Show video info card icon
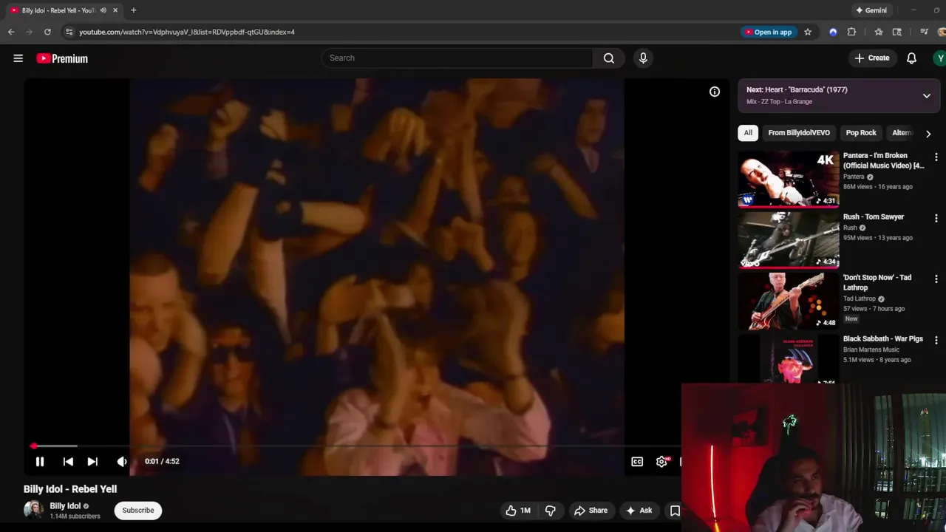The width and height of the screenshot is (946, 532). 715,92
